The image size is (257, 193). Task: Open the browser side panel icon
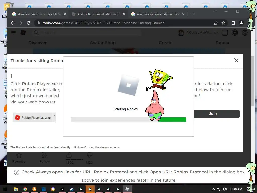(233, 23)
